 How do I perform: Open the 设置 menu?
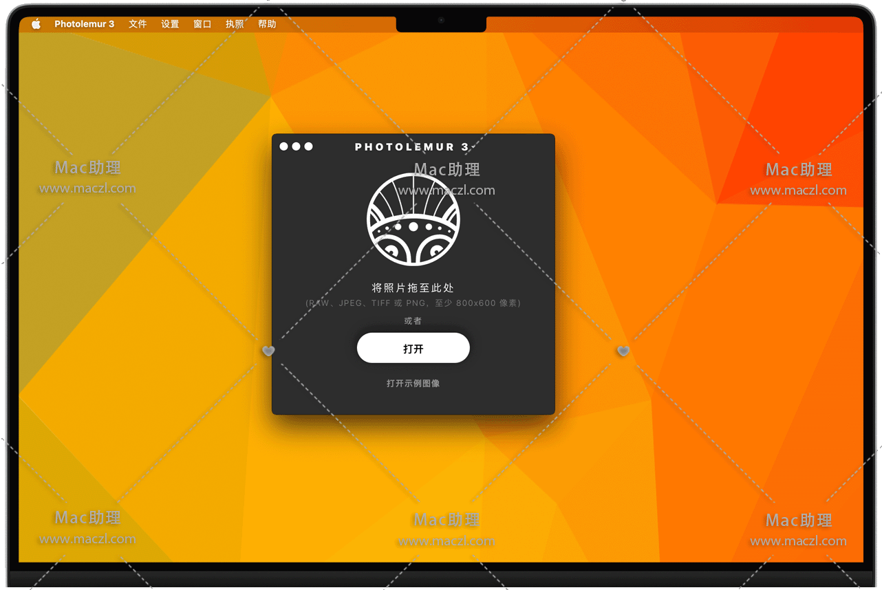click(x=170, y=24)
